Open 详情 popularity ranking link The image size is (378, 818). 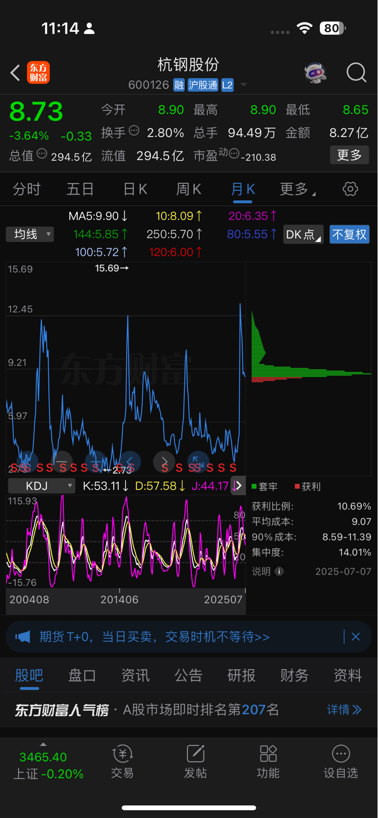coord(345,709)
